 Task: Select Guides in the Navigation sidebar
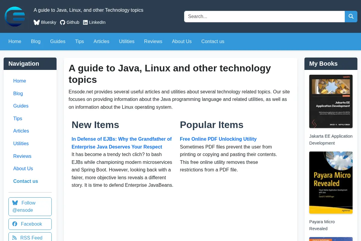21,106
